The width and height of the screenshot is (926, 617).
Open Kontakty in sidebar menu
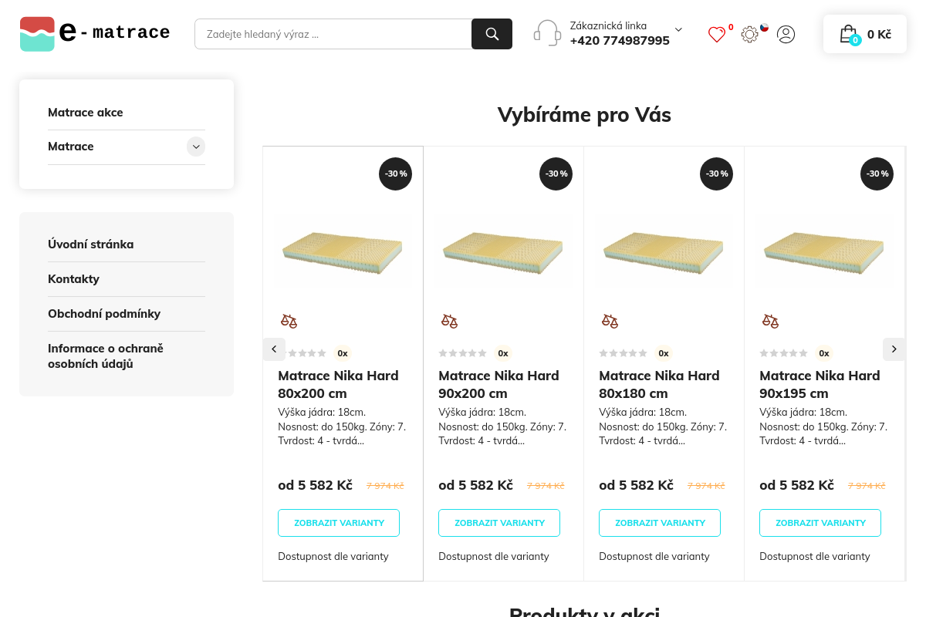click(73, 279)
